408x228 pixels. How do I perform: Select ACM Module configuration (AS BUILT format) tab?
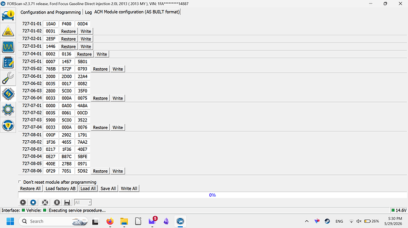tap(137, 12)
